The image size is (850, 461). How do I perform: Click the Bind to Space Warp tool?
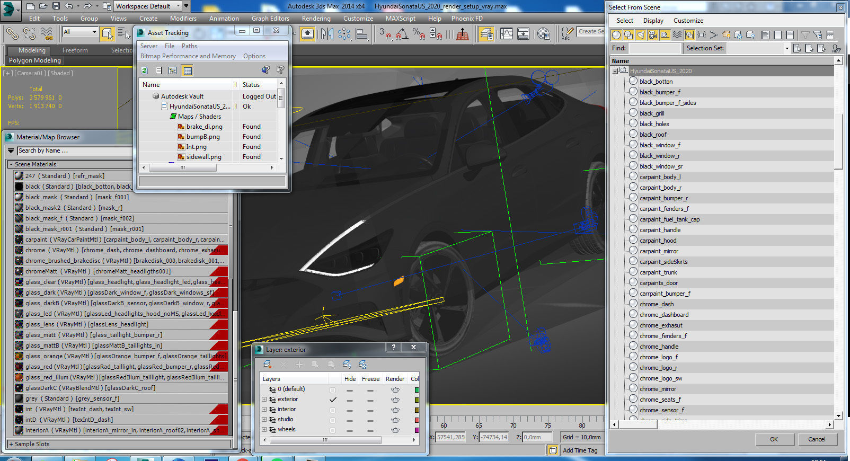point(47,34)
